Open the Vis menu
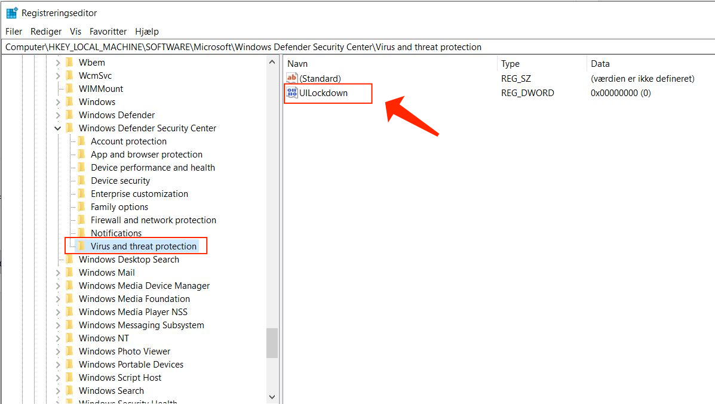715x404 pixels. [x=75, y=31]
